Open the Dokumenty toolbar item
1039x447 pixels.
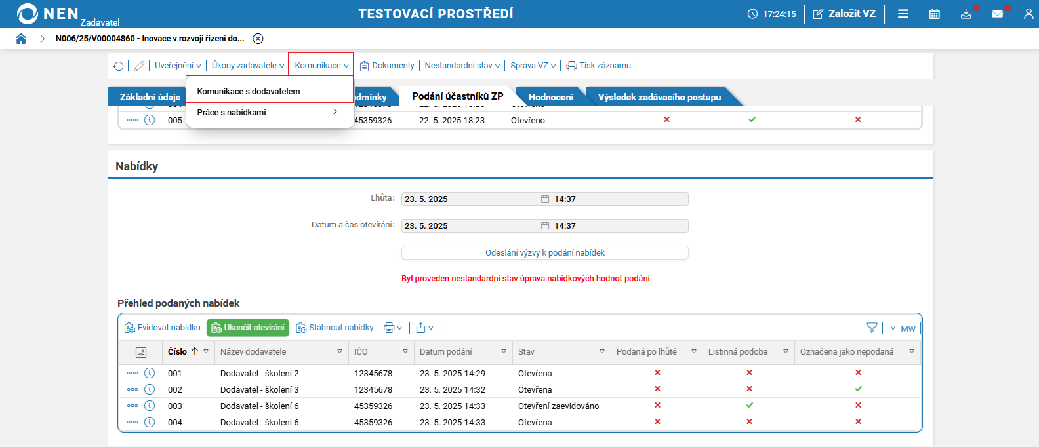pyautogui.click(x=387, y=66)
